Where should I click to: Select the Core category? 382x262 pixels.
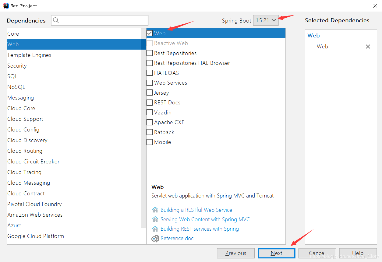coord(74,34)
